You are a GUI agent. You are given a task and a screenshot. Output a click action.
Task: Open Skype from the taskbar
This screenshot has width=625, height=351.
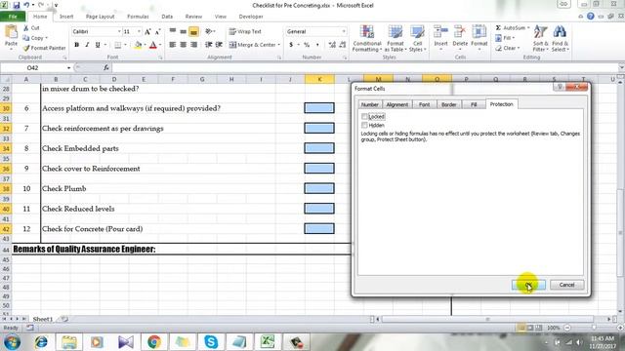(x=211, y=342)
